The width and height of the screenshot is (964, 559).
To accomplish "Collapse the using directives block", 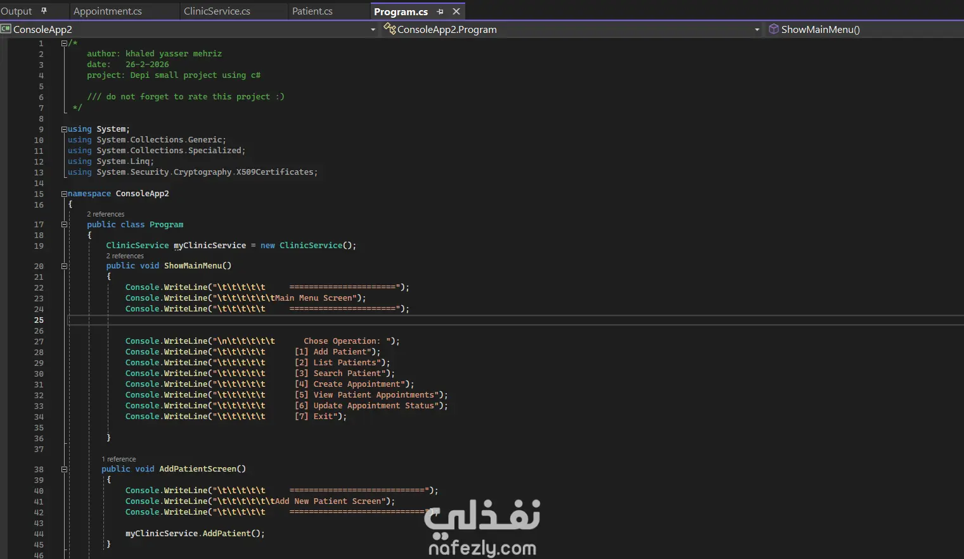I will click(x=64, y=129).
